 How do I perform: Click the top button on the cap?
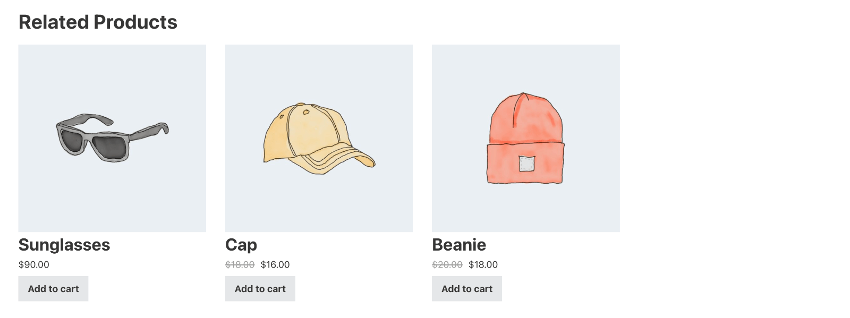[302, 105]
